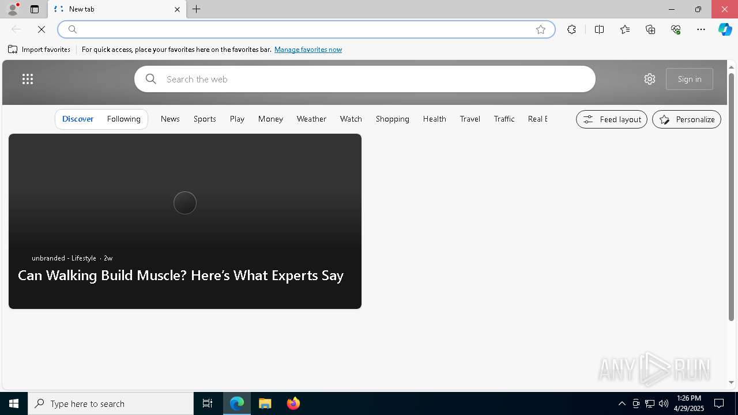Launch Firefox from the taskbar
Screen dimensions: 738x415
click(293, 403)
